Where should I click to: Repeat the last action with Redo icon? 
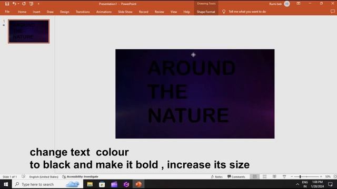coord(24,4)
